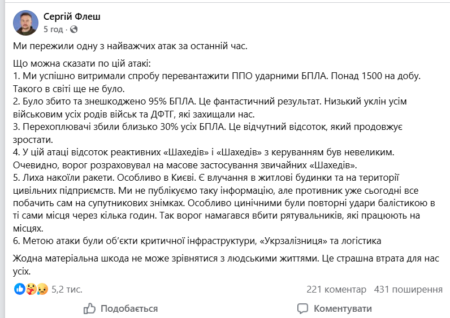
Task: Open Сергій Флеш profile picture
Action: pyautogui.click(x=25, y=23)
